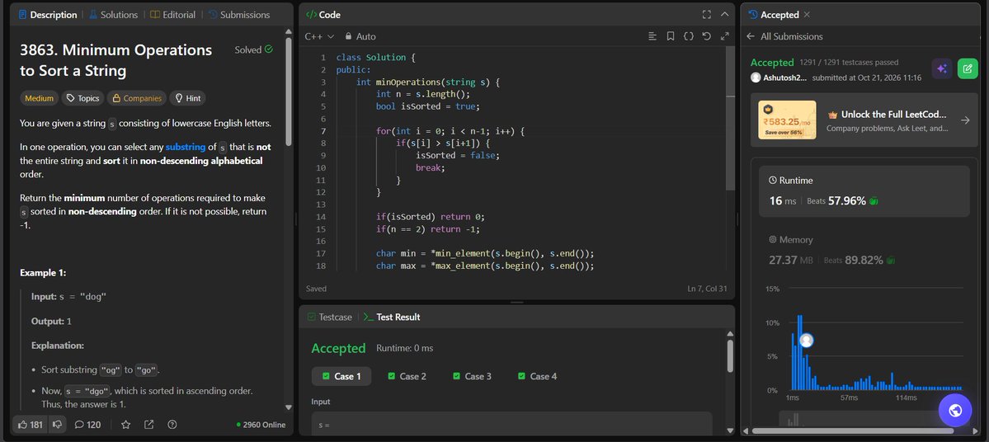Open the Unlock the Full LeetCode banner
Viewport: 989px width, 442px height.
coord(864,120)
